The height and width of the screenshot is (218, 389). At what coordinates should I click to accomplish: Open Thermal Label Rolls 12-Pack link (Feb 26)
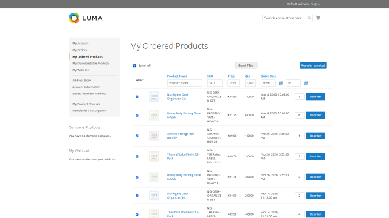pos(183,156)
